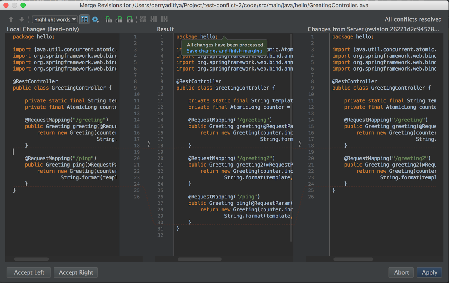Screen dimensions: 449x283
Task: Open the Highlight words dropdown
Action: point(55,20)
